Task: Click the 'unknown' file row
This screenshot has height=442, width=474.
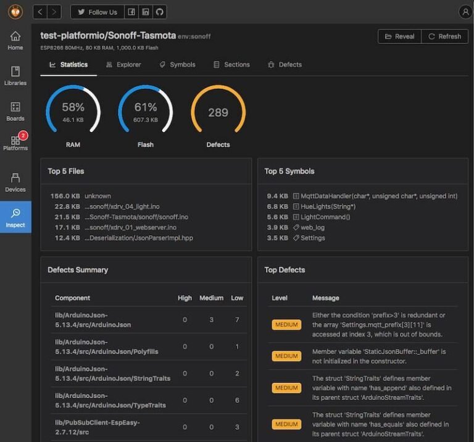Action: [x=81, y=196]
